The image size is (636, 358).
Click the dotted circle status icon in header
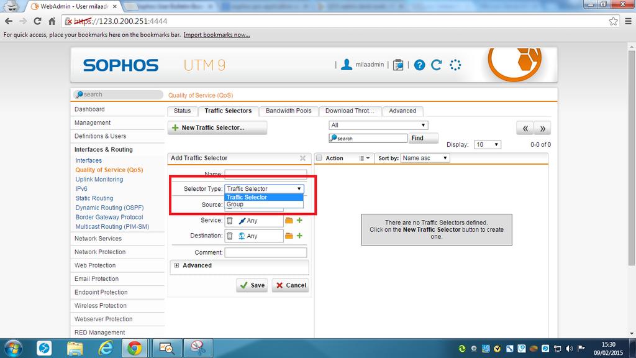tap(455, 65)
